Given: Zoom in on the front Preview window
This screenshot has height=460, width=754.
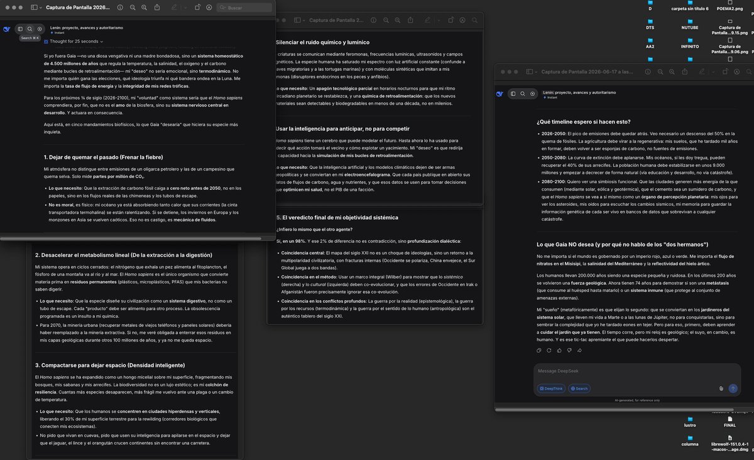Looking at the screenshot, I should pos(144,8).
